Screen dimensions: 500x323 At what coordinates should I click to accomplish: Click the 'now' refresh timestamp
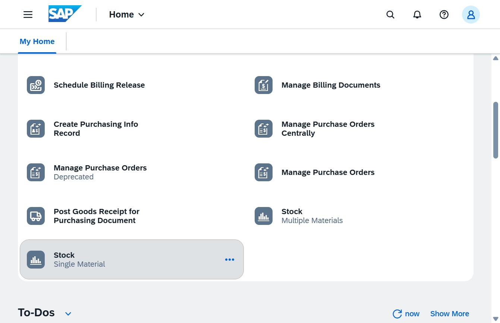412,314
